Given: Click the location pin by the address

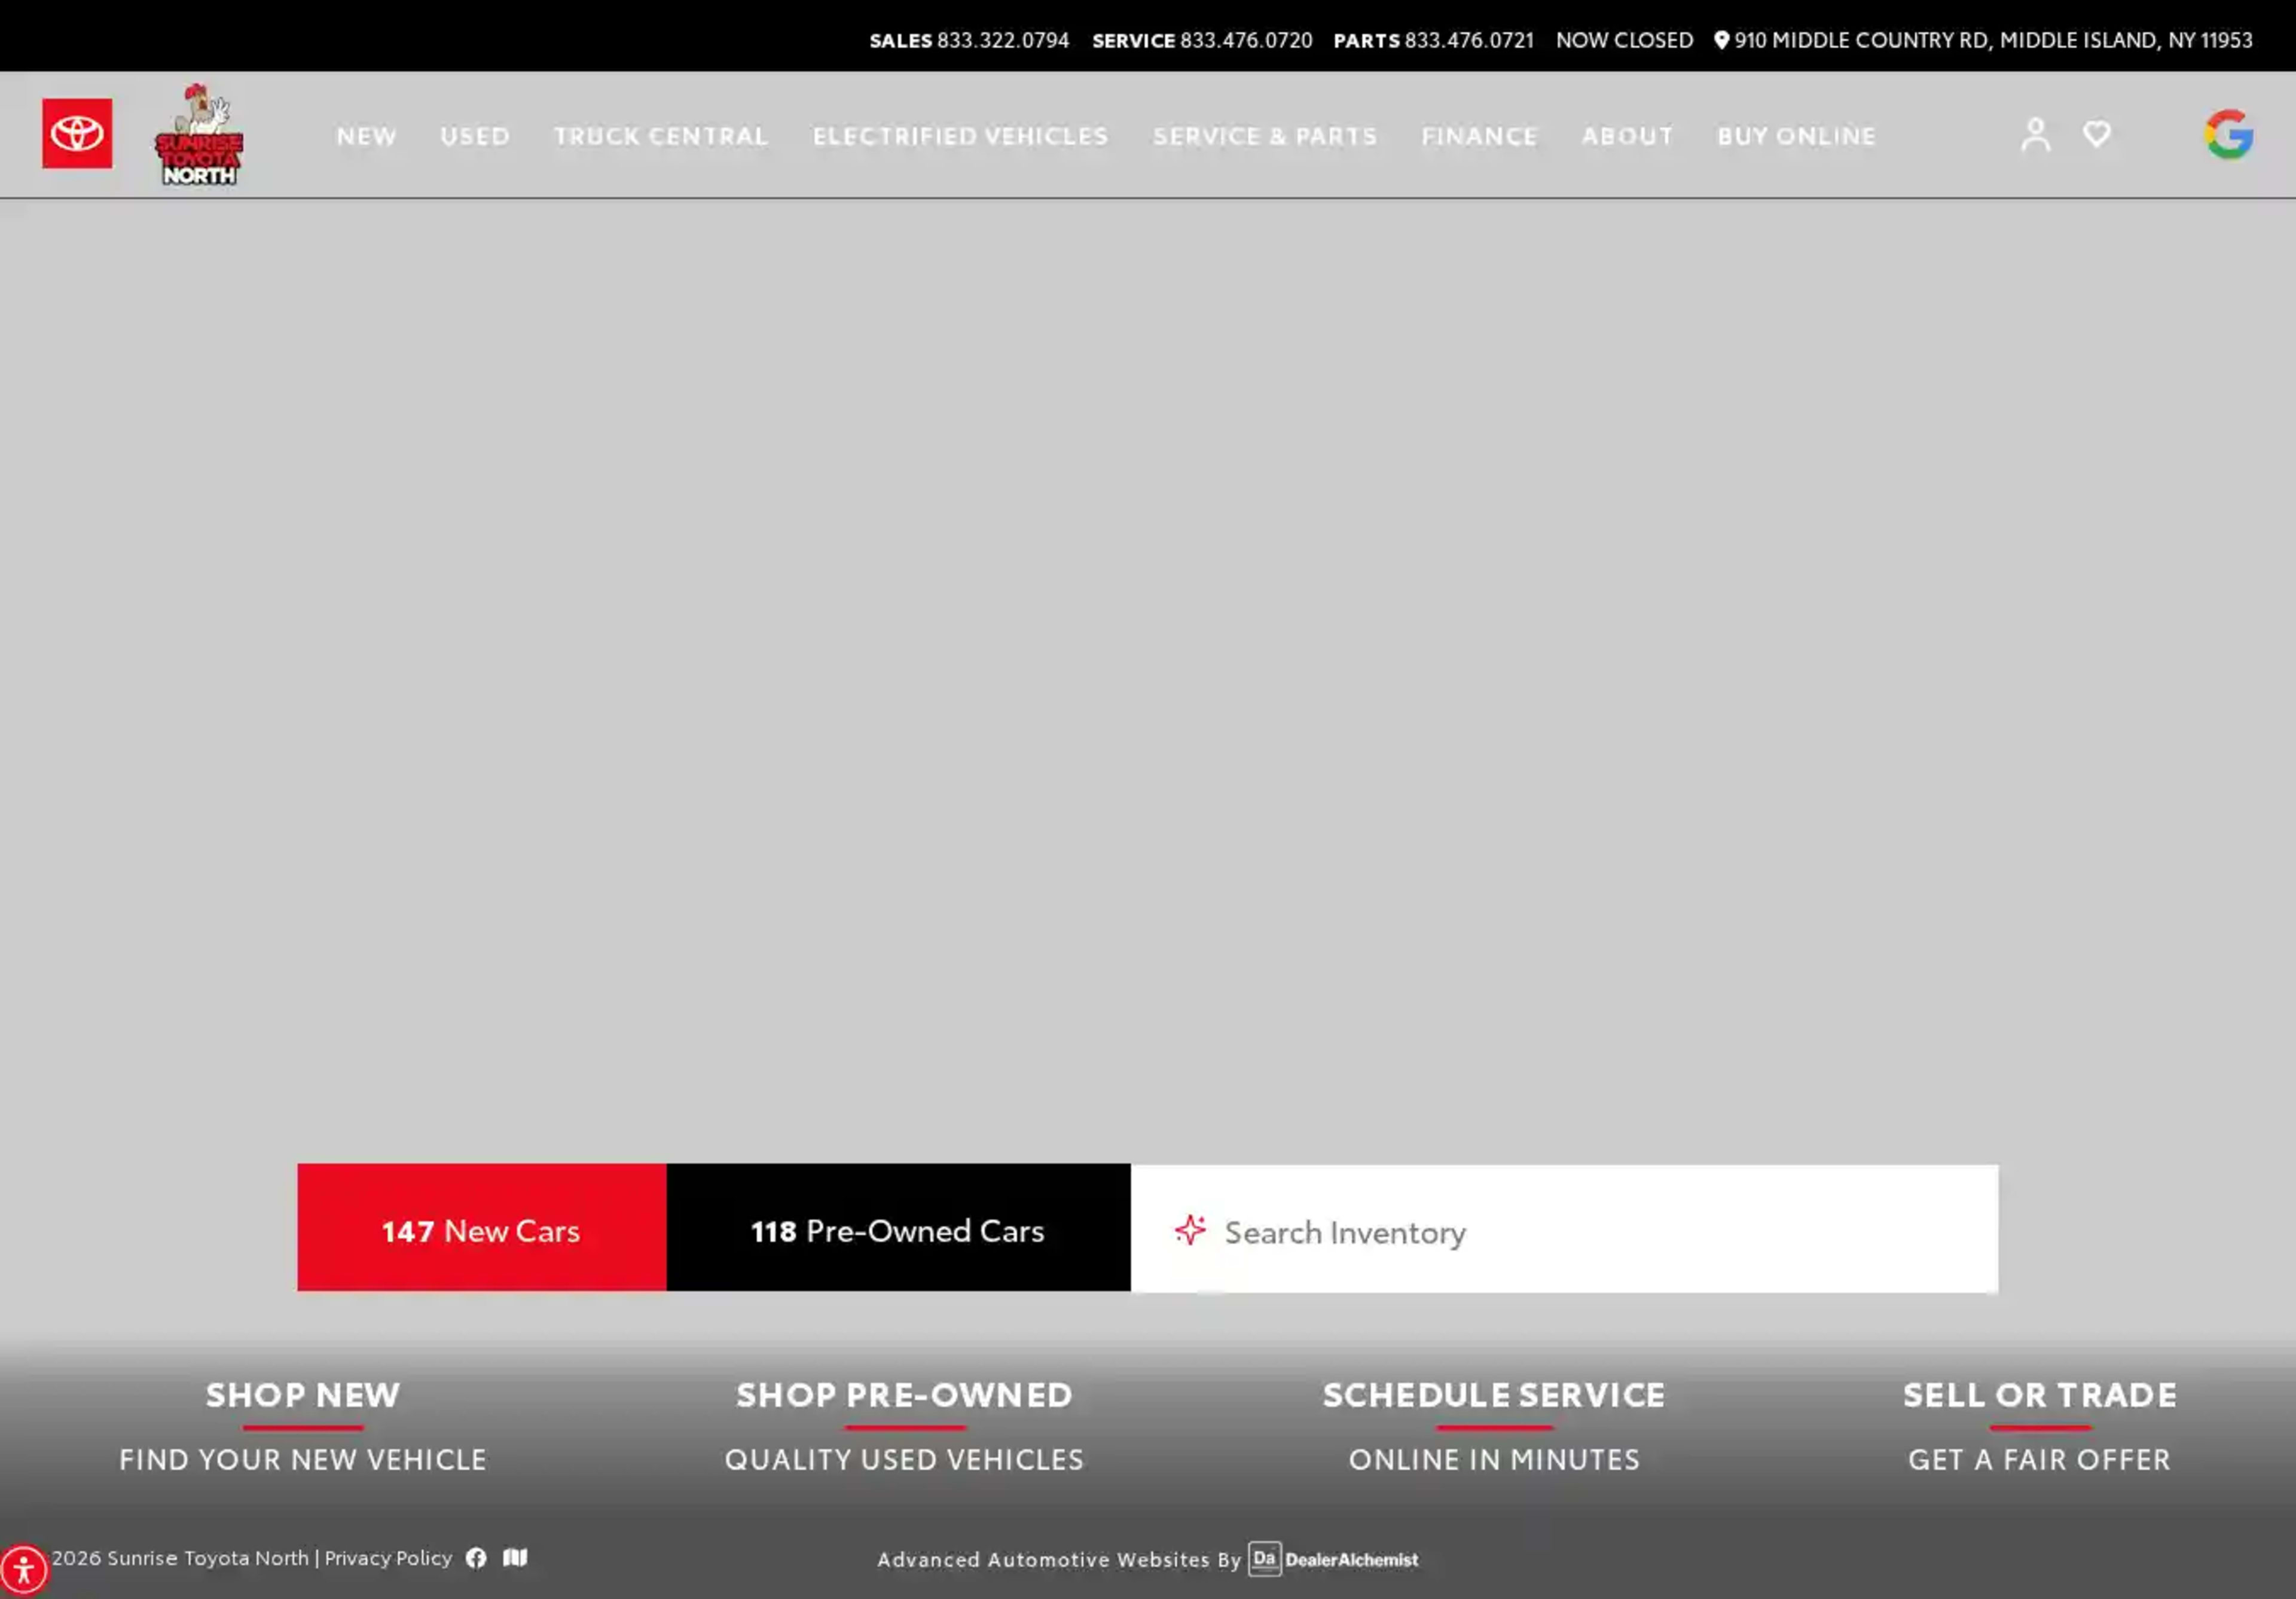Looking at the screenshot, I should tap(1721, 40).
